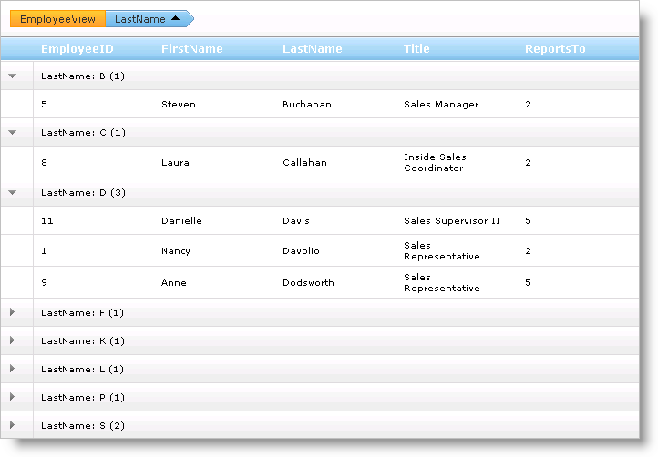Click the Sales Supervisor II cell
The image size is (658, 457).
[x=452, y=220]
